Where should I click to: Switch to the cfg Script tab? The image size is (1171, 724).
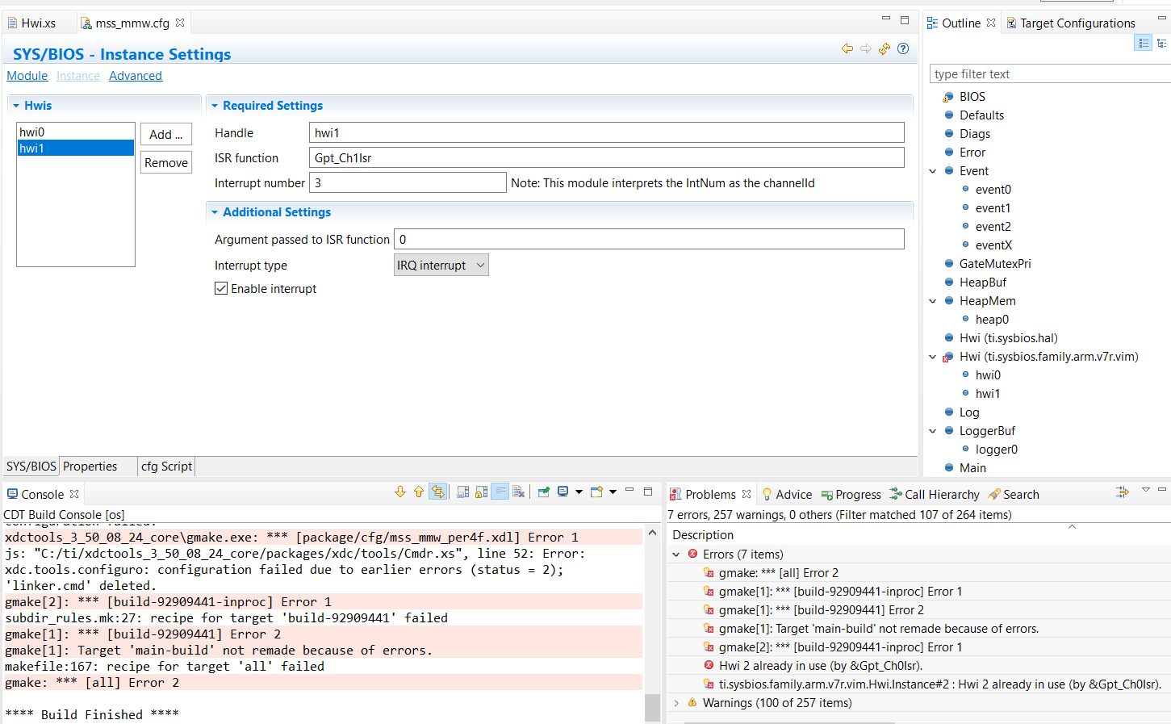pos(166,467)
